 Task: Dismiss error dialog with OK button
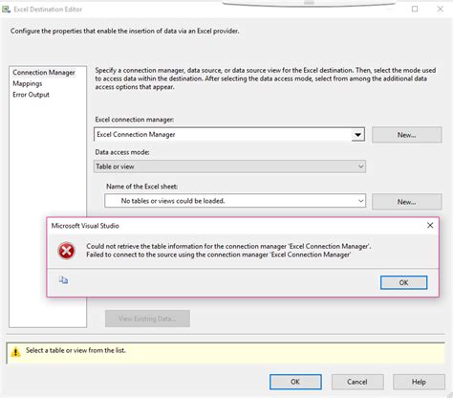(x=403, y=282)
